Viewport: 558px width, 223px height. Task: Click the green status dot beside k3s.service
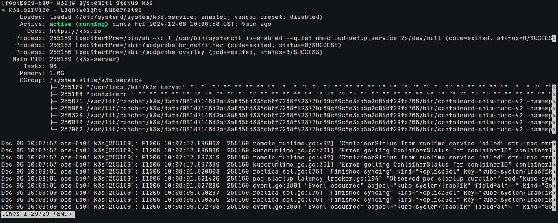pyautogui.click(x=3, y=10)
